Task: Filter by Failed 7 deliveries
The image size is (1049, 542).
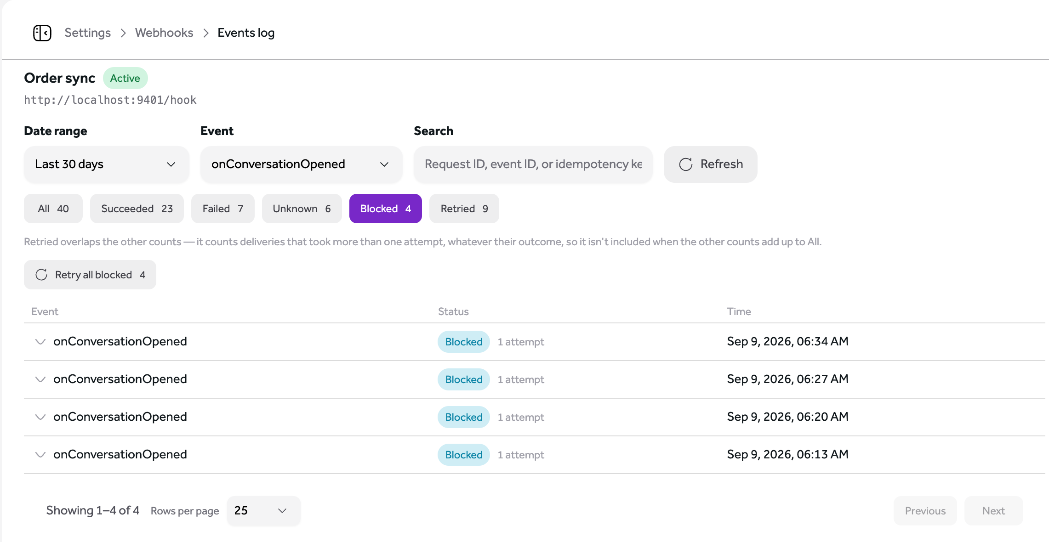Action: [223, 209]
